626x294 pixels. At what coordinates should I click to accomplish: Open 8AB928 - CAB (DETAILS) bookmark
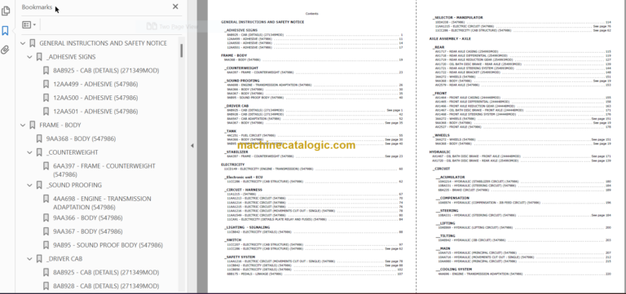coord(106,286)
